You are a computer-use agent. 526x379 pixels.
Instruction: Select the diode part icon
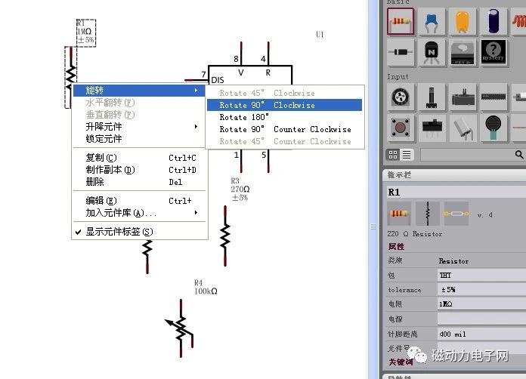401,52
